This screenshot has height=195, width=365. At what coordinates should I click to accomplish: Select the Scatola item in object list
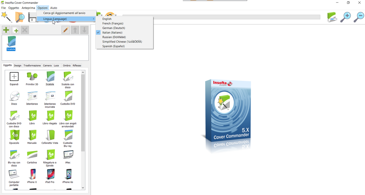[11, 43]
